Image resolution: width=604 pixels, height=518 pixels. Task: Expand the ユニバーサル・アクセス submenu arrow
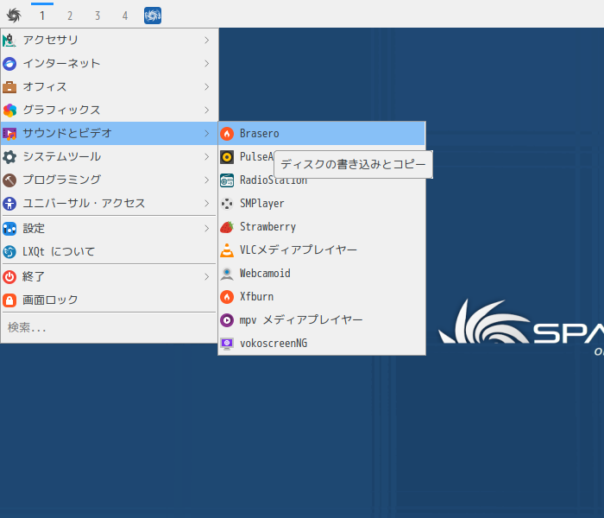pos(207,204)
